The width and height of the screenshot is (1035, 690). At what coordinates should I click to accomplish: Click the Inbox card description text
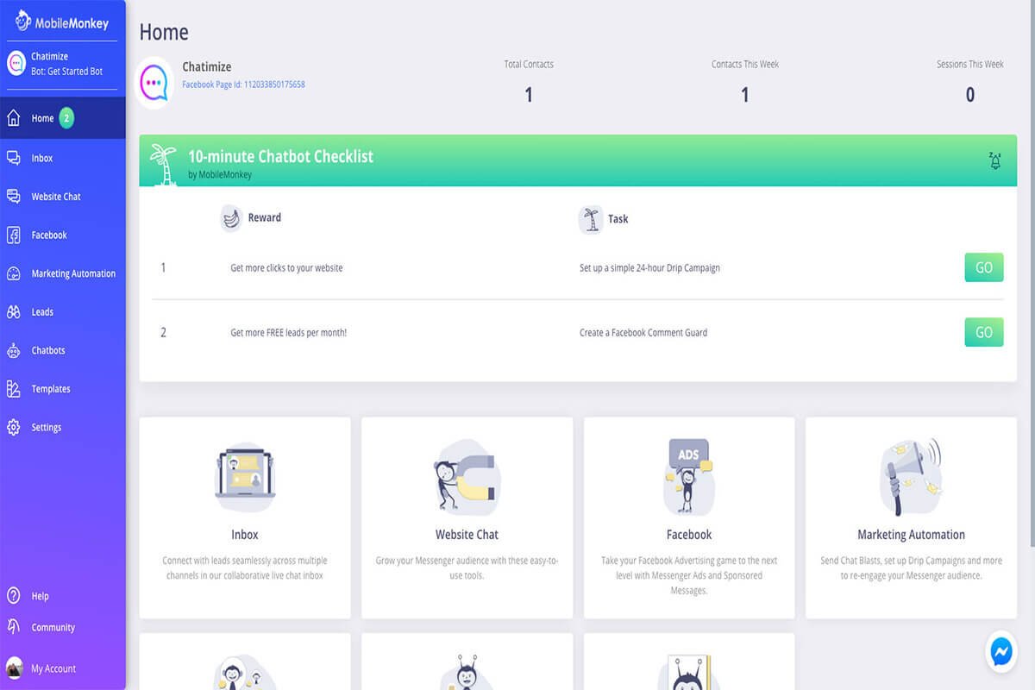pyautogui.click(x=245, y=568)
